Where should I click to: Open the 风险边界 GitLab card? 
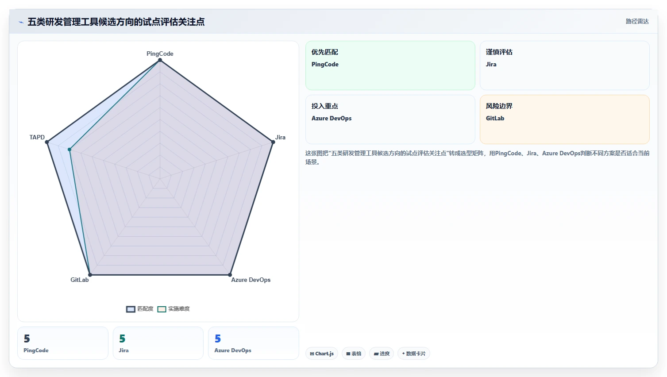(565, 119)
